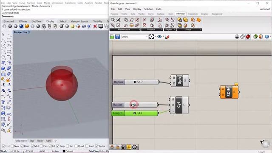Toggle Tan osnap checkbox

68,146
